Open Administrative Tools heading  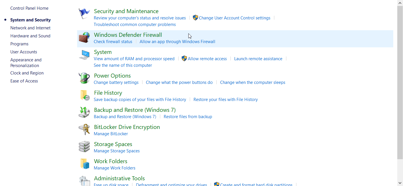(119, 178)
